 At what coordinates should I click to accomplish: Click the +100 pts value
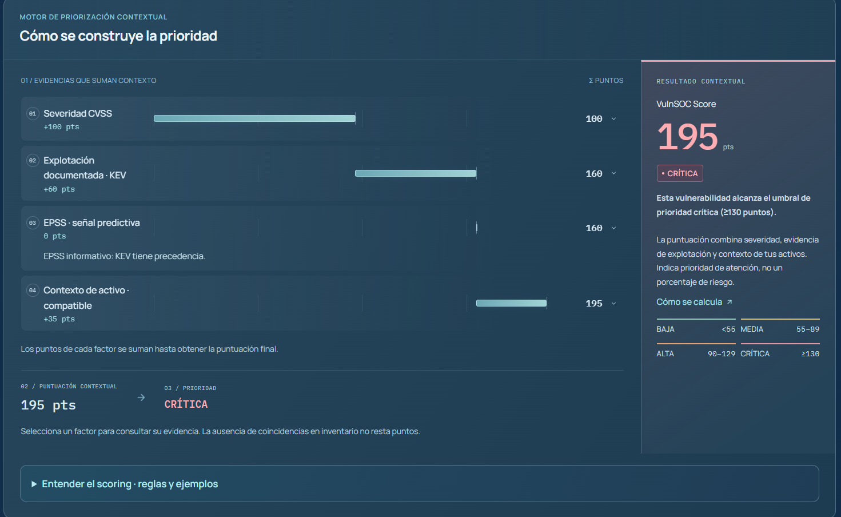pyautogui.click(x=61, y=127)
